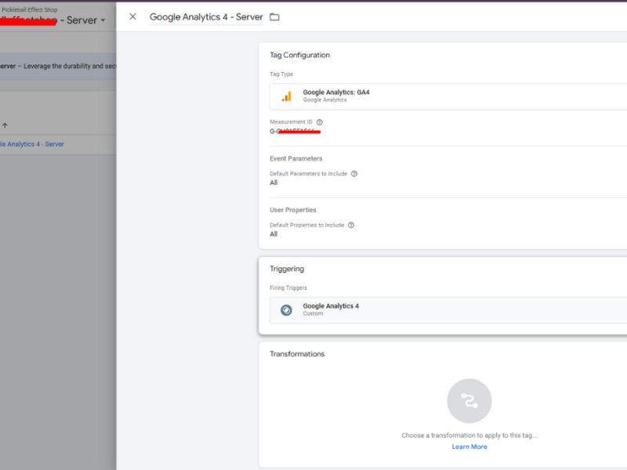Viewport: 627px width, 470px height.
Task: Edit tag name Google Analytics 4 - Server
Action: pos(206,16)
